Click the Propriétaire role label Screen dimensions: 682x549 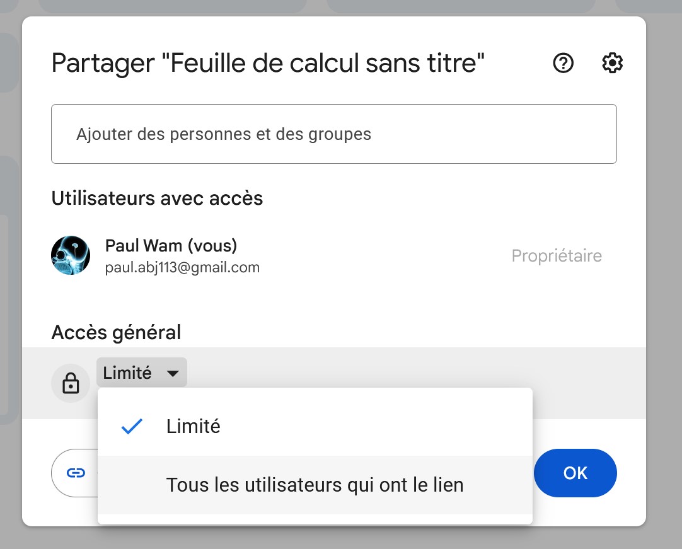[557, 256]
